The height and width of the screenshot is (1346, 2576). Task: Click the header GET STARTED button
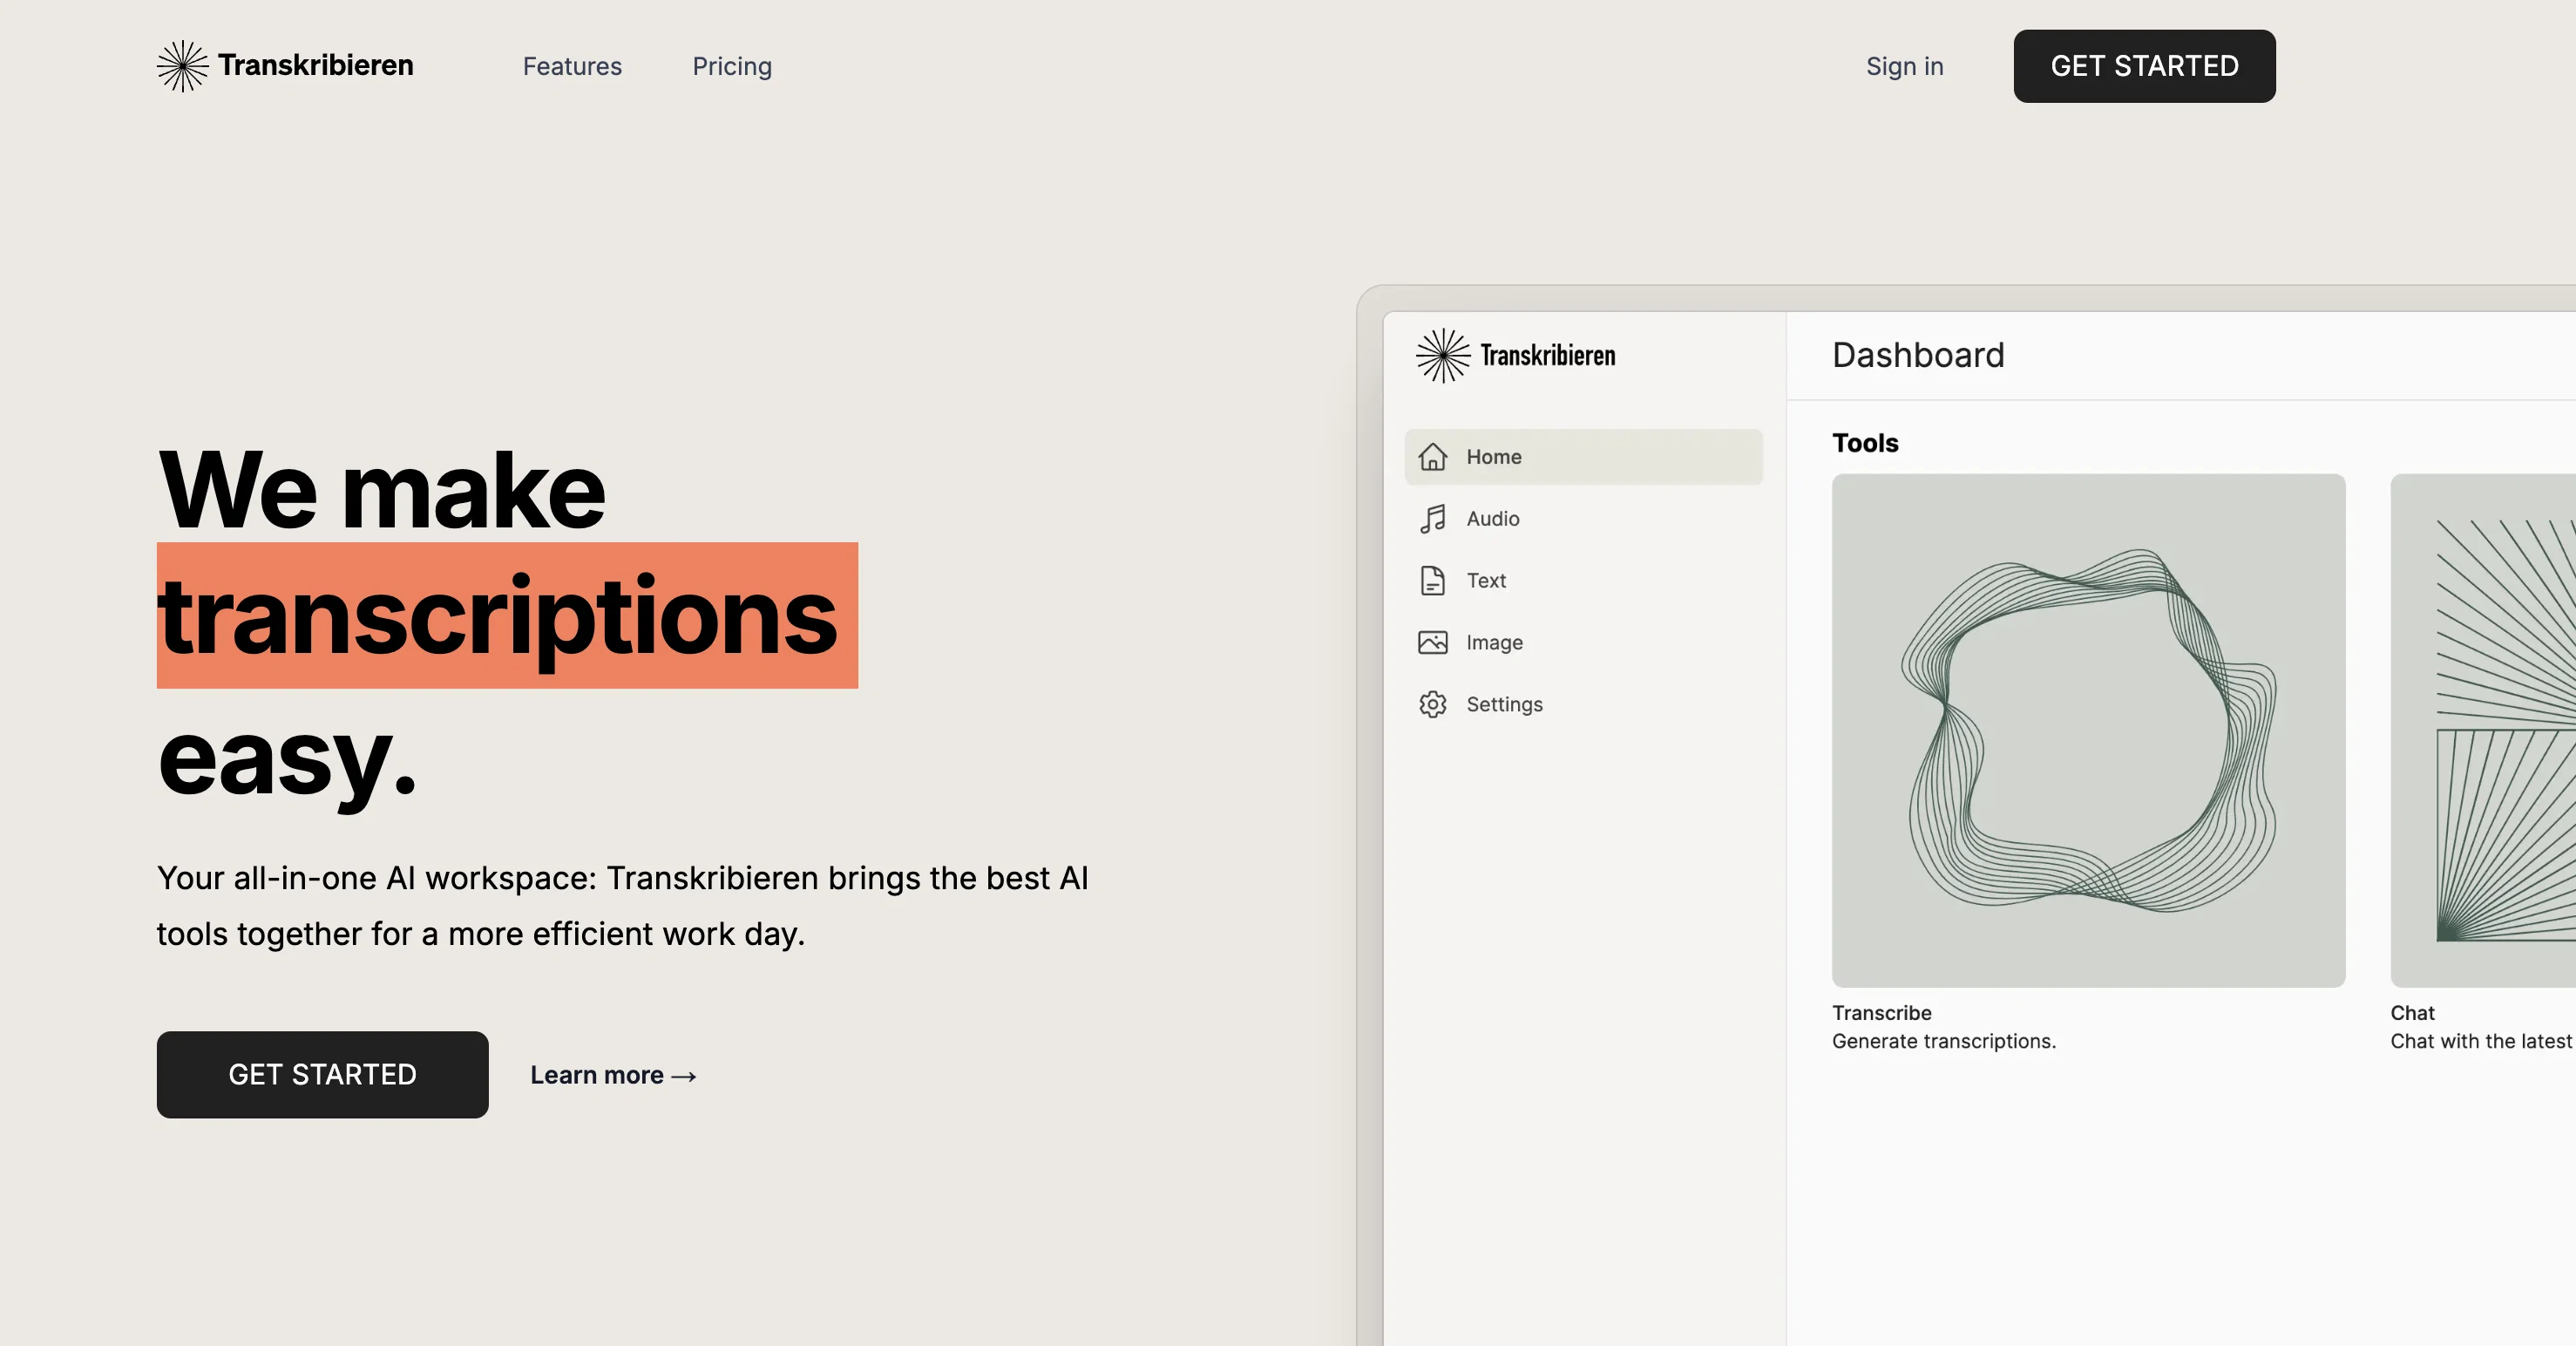click(x=2144, y=66)
